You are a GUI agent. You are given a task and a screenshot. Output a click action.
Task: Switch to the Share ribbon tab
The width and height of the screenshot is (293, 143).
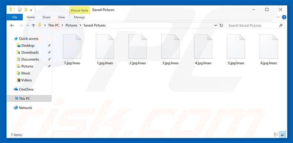click(x=46, y=17)
